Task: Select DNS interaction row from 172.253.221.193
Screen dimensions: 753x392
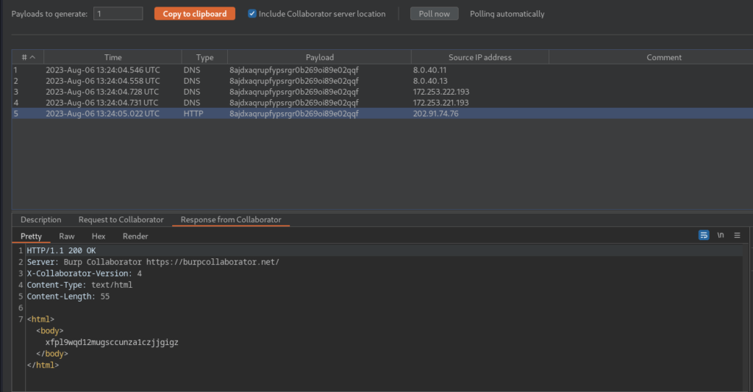Action: click(x=382, y=103)
